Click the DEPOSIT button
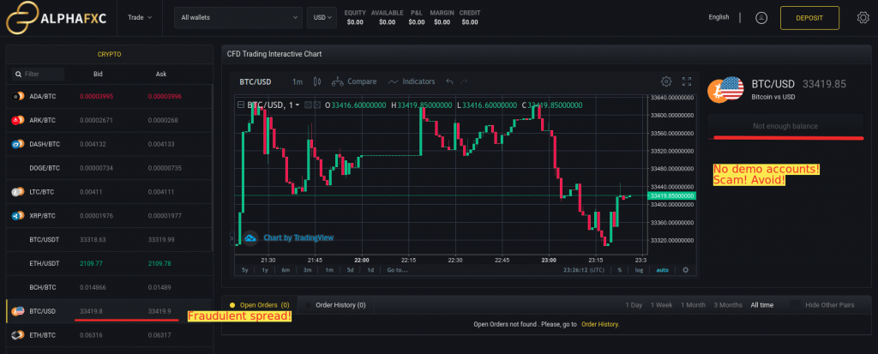 coord(809,17)
